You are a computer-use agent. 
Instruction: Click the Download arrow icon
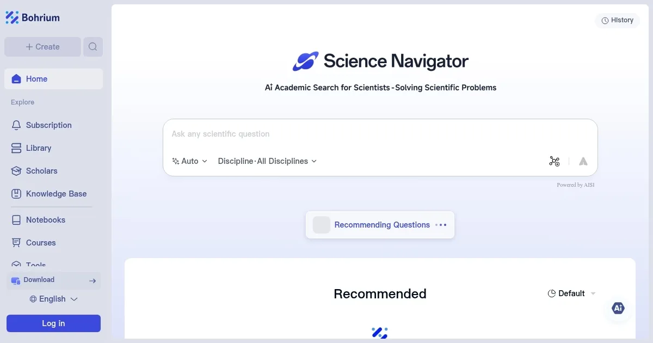pos(93,281)
